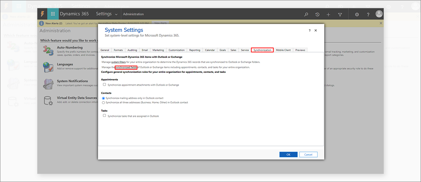Select the Marketing tab
This screenshot has height=182, width=421.
[x=158, y=50]
